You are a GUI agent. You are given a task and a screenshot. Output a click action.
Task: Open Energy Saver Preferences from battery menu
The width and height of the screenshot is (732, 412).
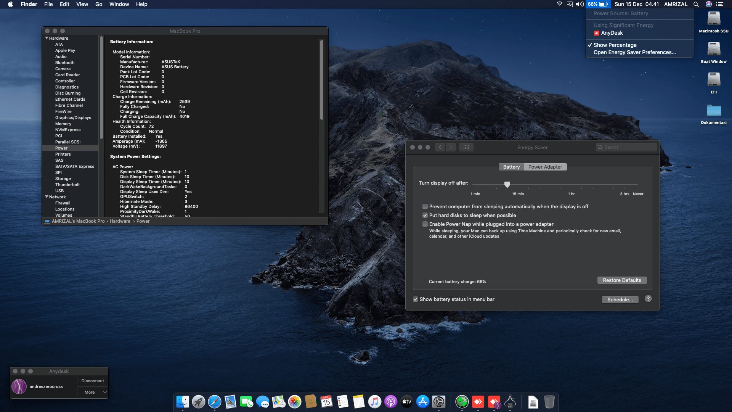pyautogui.click(x=634, y=52)
